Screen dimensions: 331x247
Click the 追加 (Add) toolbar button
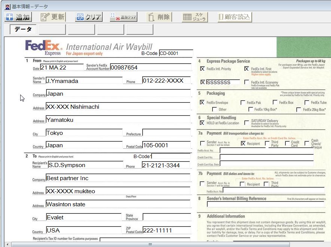18,17
